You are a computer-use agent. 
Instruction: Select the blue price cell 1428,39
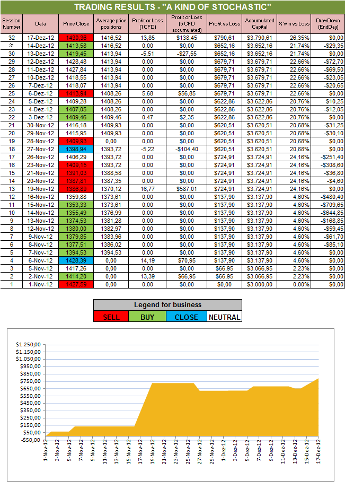click(x=76, y=260)
